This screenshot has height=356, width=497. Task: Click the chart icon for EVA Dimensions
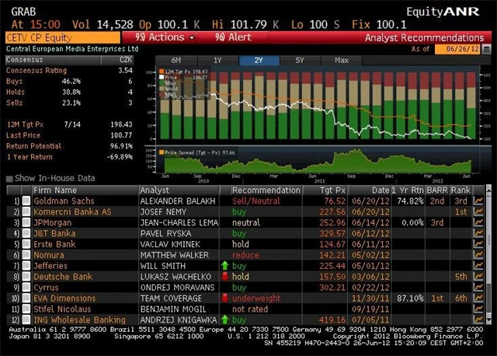click(478, 298)
